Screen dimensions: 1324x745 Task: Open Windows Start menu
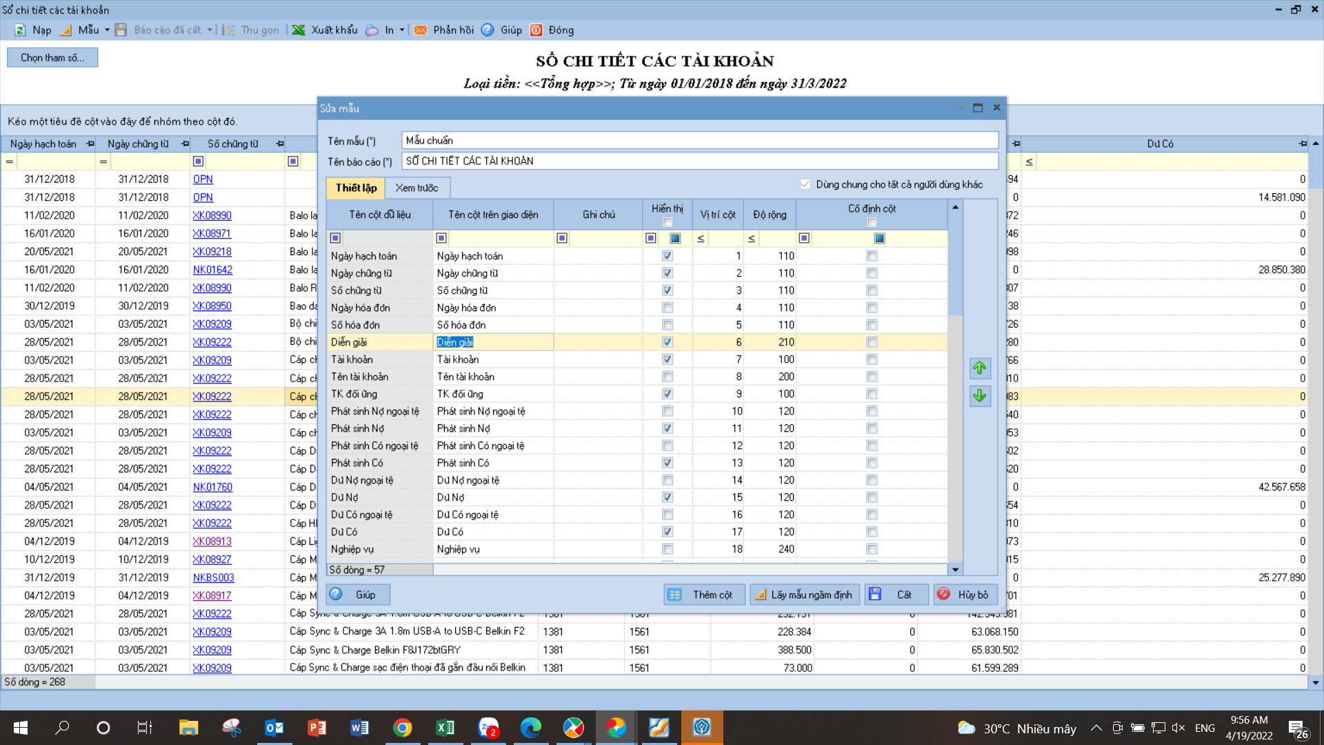[21, 728]
